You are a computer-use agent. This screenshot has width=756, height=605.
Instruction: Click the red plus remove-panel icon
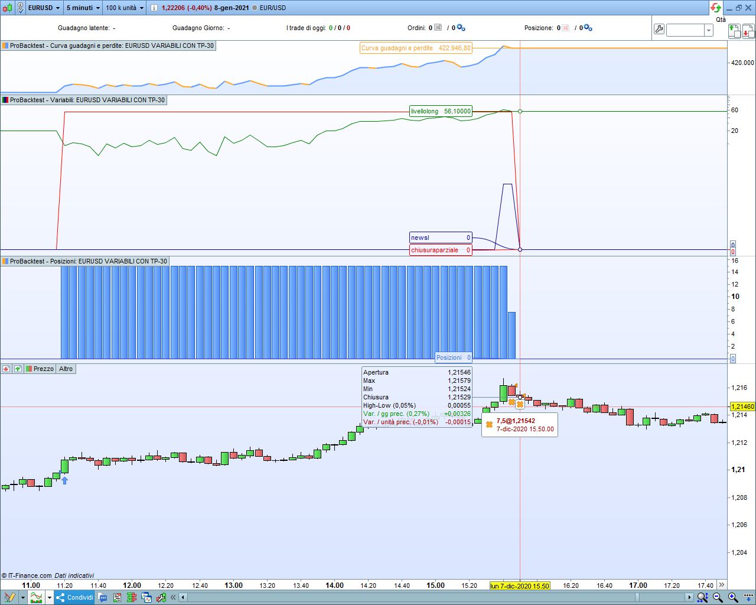click(6, 369)
